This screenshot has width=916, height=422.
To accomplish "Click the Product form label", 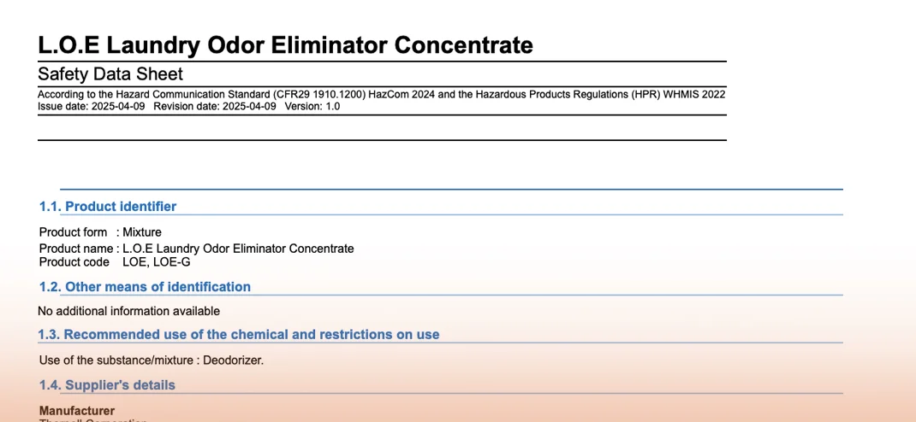I will coord(73,232).
